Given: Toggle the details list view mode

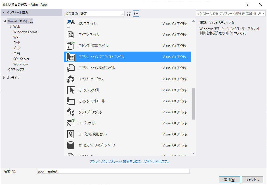Looking at the screenshot, I should [x=136, y=13].
